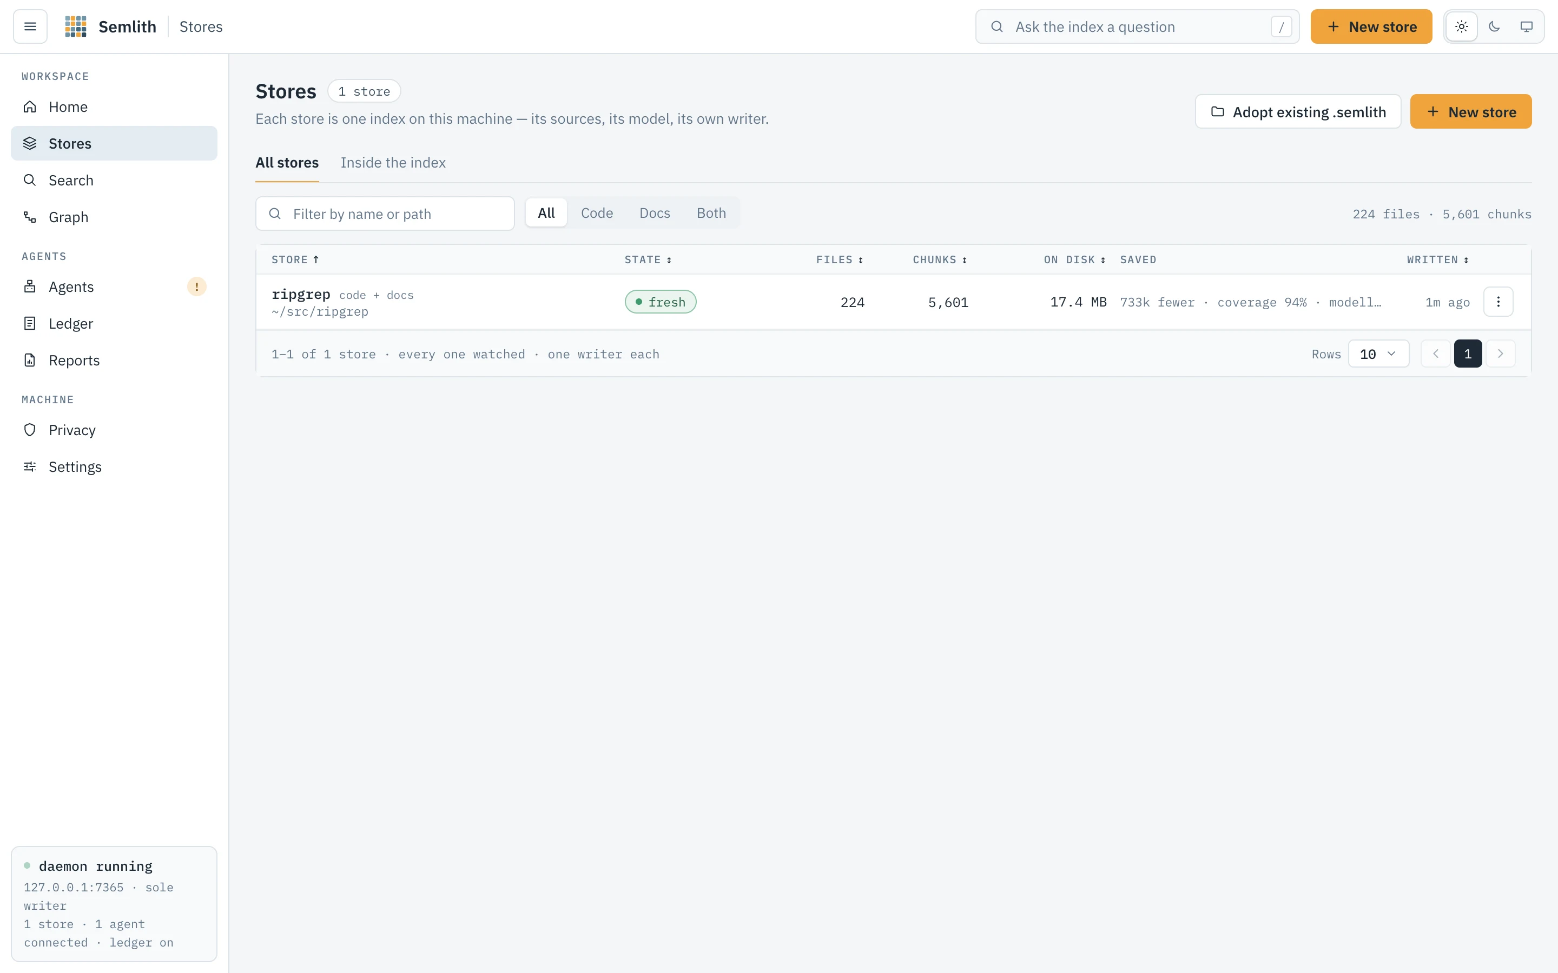Screen dimensions: 1558x973
Task: Open Agents in the sidebar
Action: pos(114,287)
